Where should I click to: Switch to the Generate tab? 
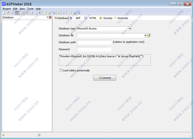pos(121,18)
